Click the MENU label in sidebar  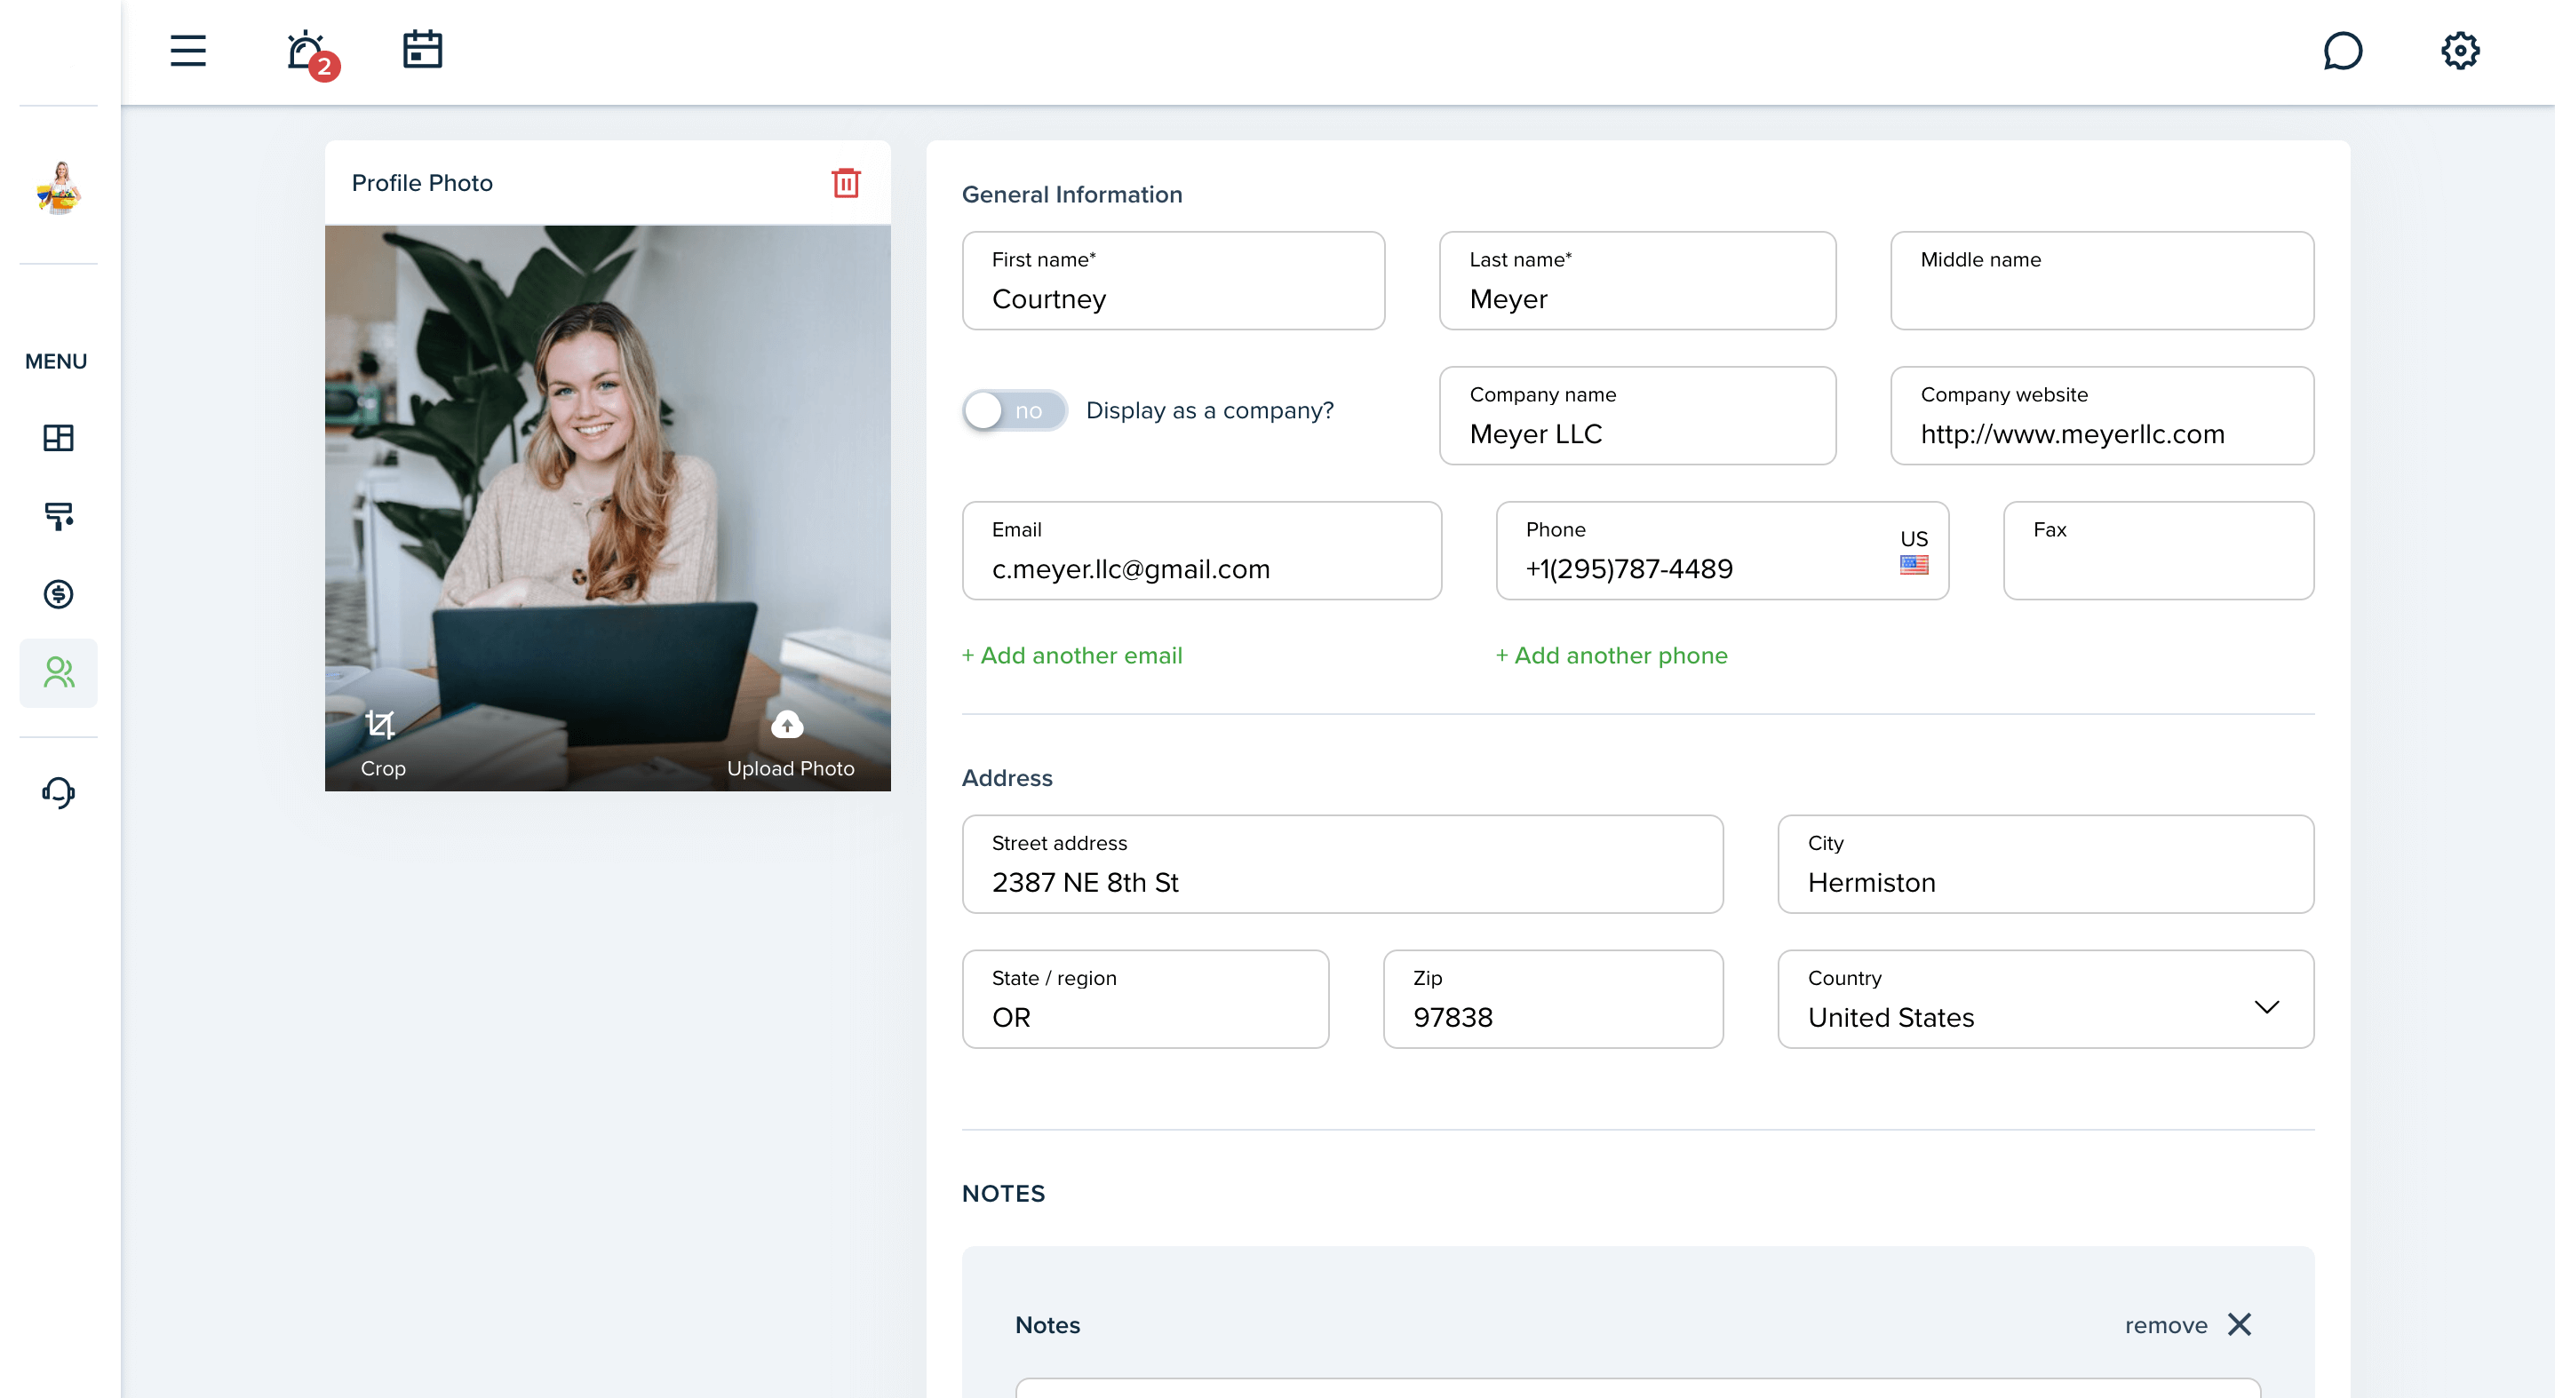tap(56, 361)
